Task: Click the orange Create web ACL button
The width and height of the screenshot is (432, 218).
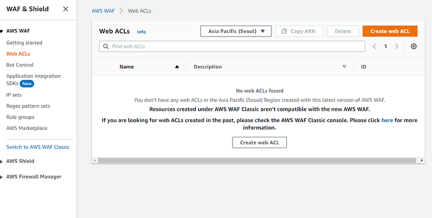Action: click(x=390, y=31)
